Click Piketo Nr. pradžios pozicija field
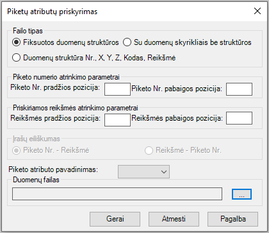The width and height of the screenshot is (269, 233). pyautogui.click(x=117, y=89)
